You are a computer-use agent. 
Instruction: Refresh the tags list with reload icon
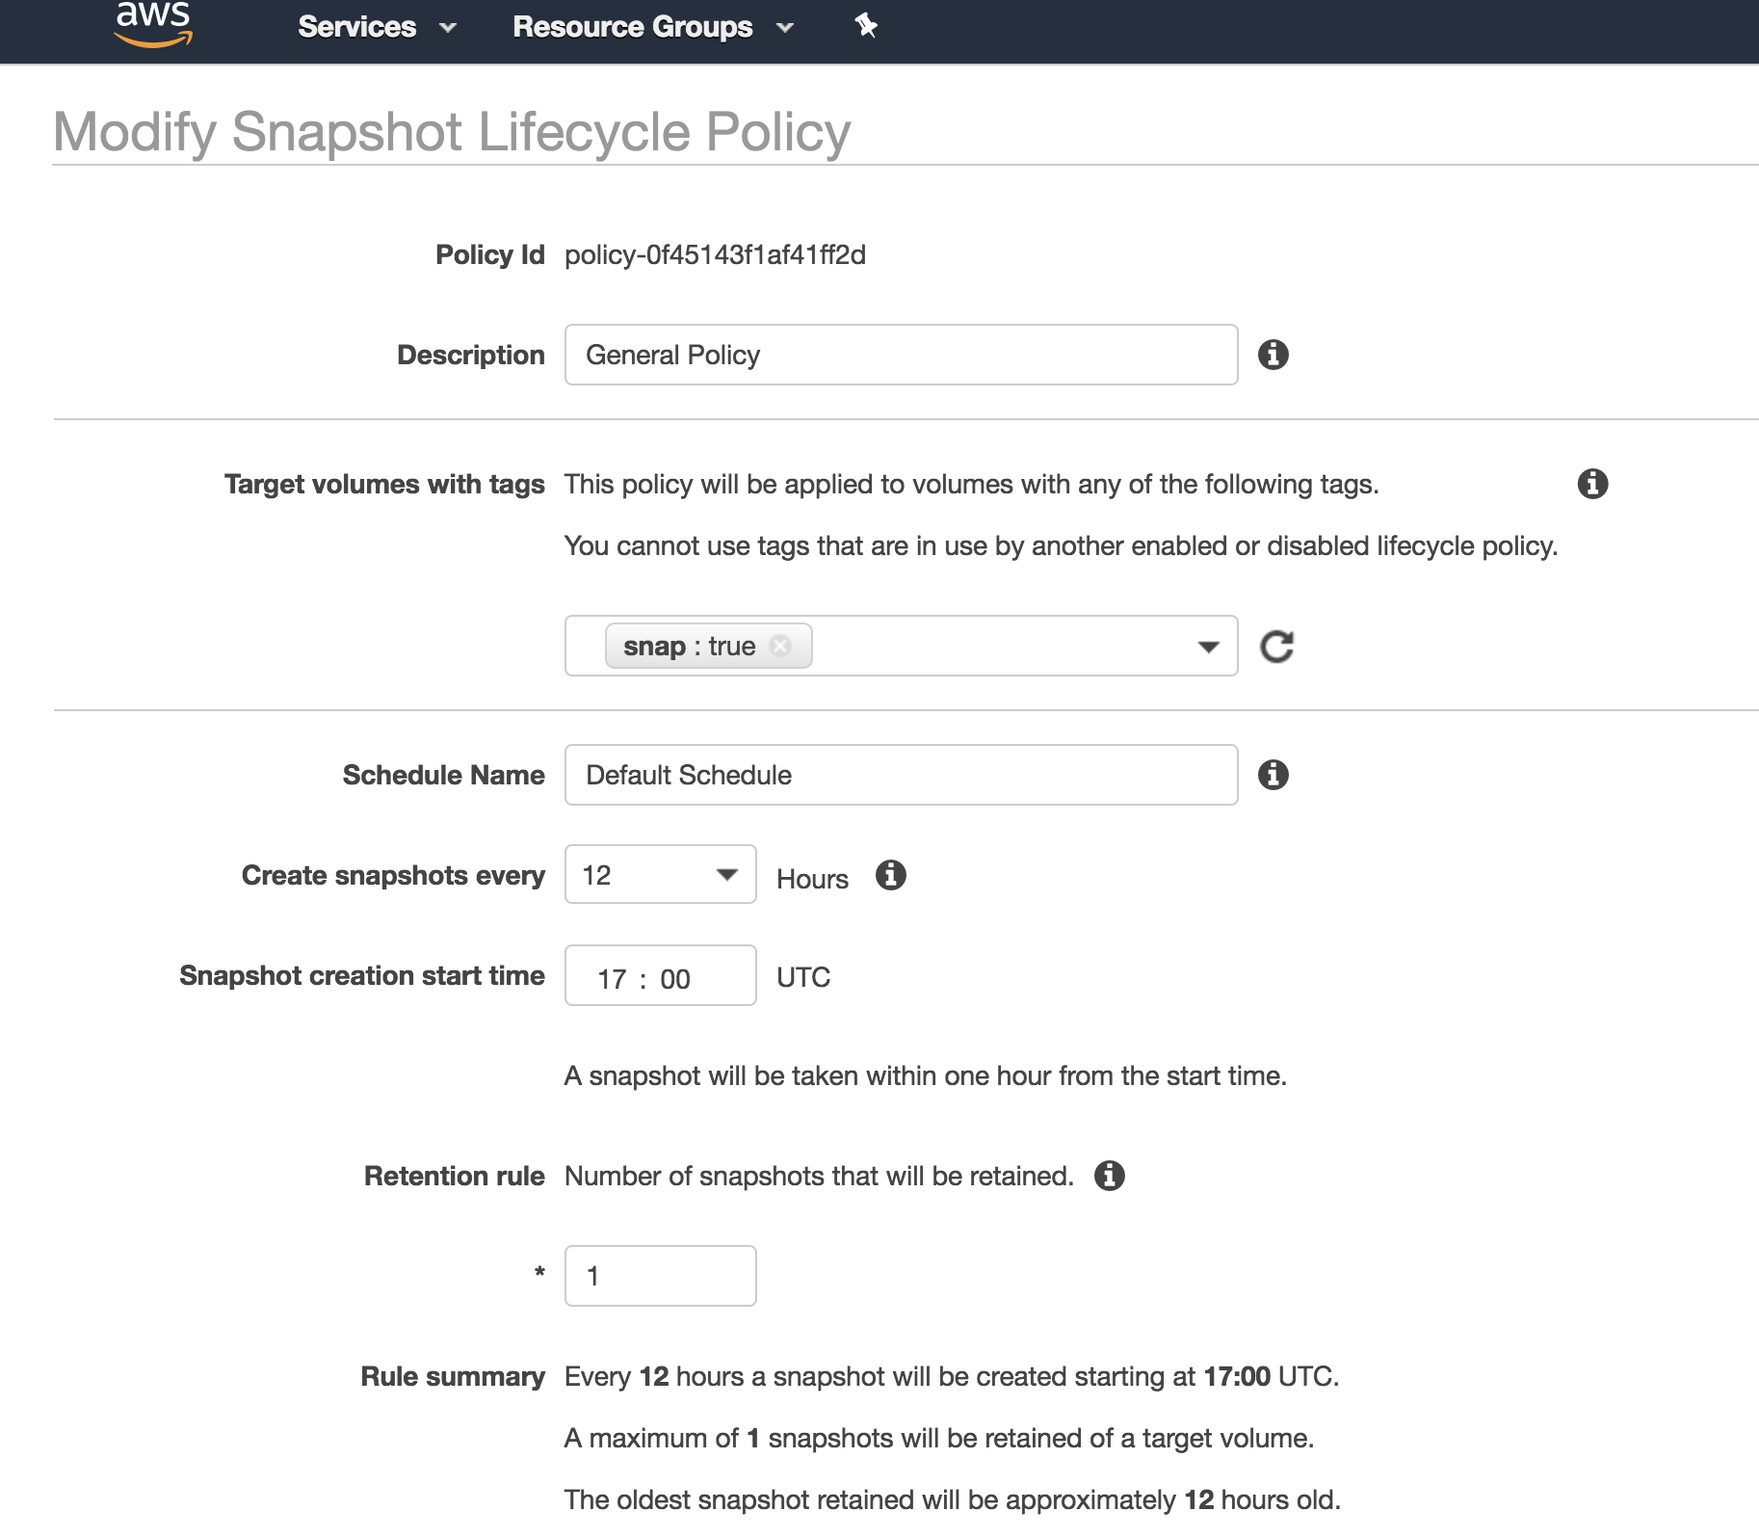(x=1276, y=647)
